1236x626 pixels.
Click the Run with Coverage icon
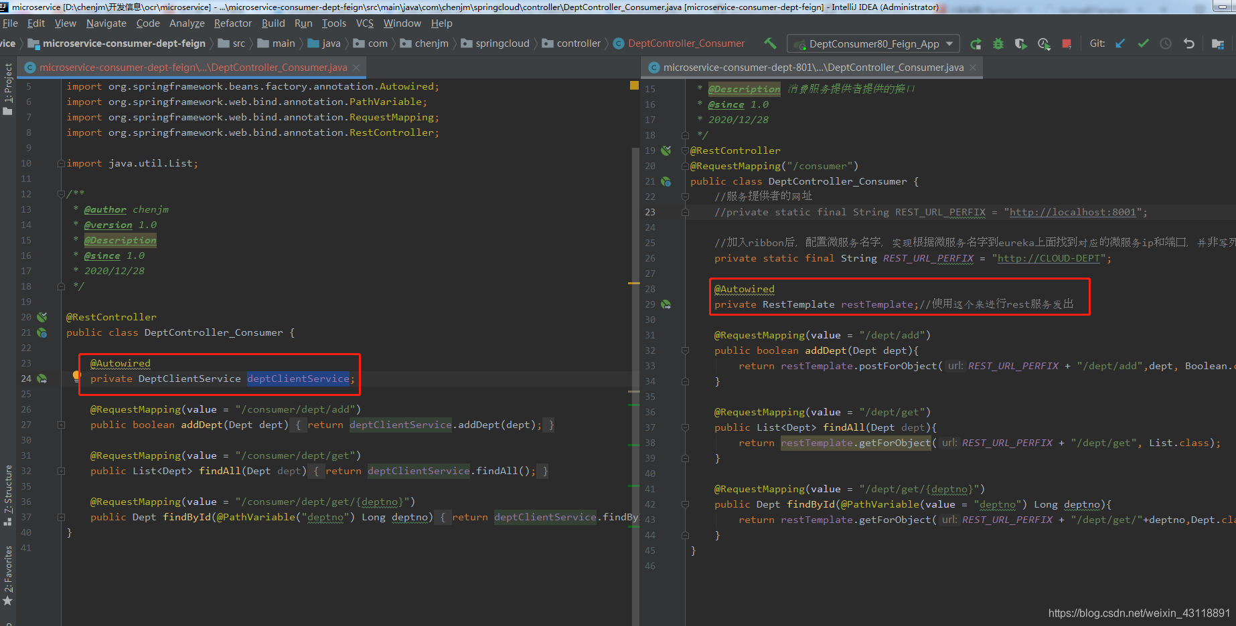[x=1020, y=44]
